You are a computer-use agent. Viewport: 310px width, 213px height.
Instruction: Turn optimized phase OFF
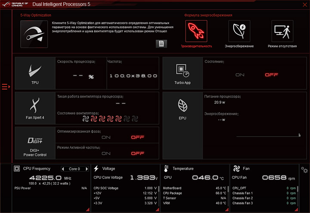tap(138, 138)
